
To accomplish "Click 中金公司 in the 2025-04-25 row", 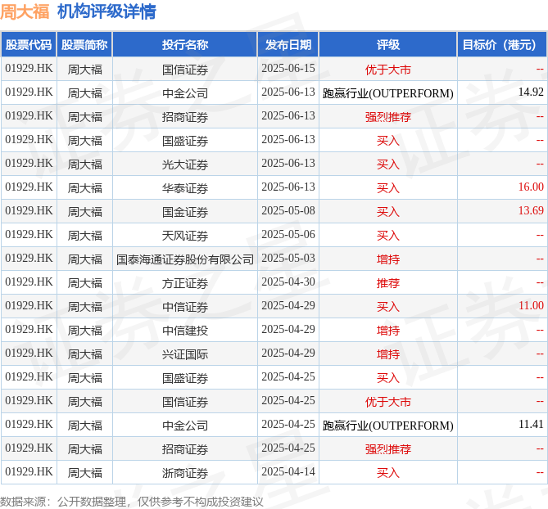I will click(x=185, y=426).
